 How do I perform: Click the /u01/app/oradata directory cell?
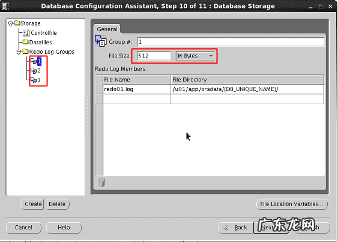[x=247, y=89]
